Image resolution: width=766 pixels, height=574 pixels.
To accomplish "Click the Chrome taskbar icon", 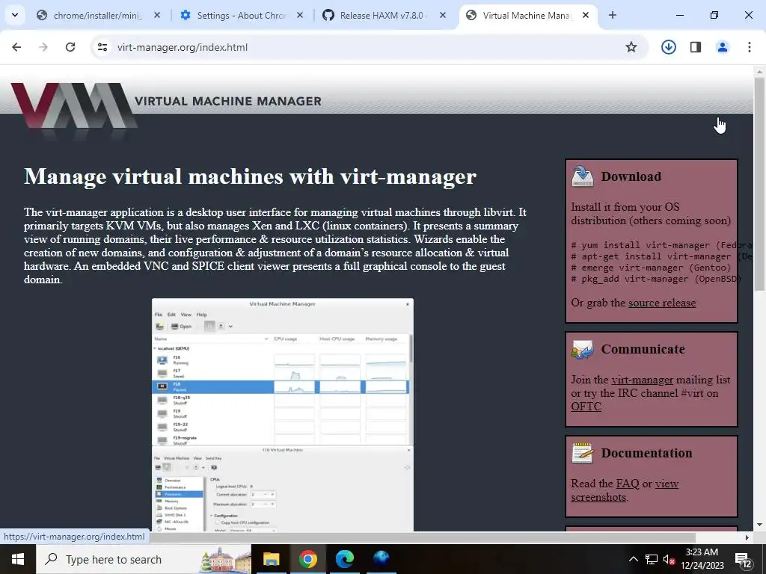I will click(307, 559).
